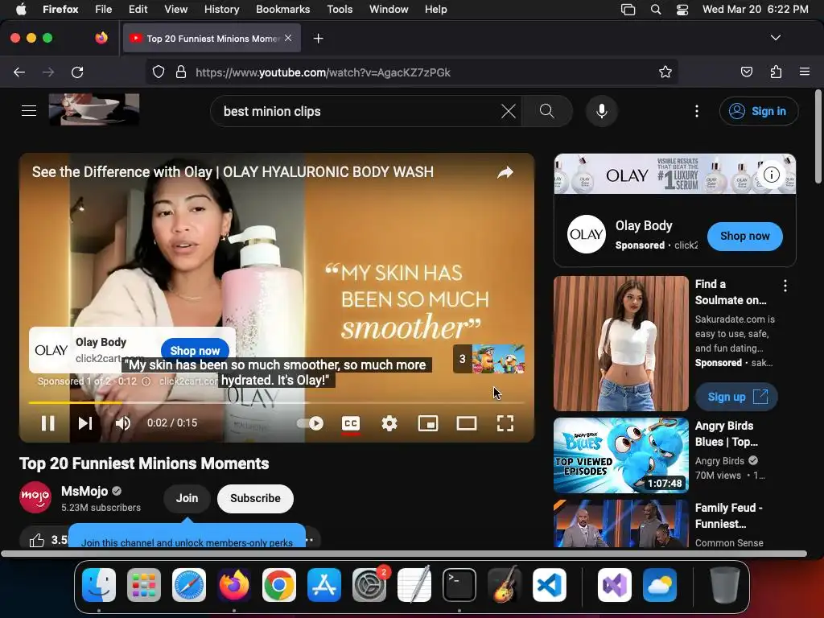Open the Firefox extensions puzzle icon
Screen dimensions: 824x618
point(776,72)
